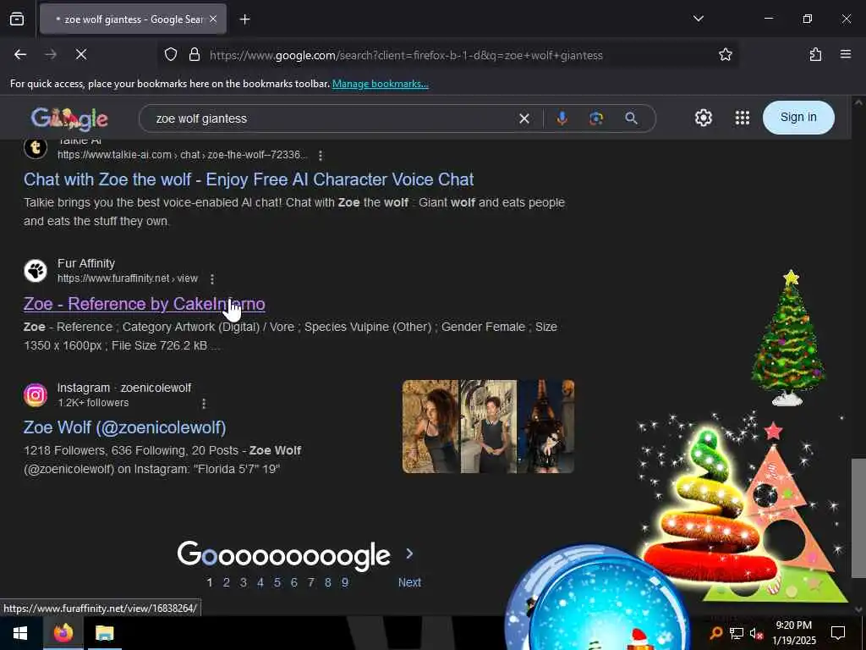Go to results page 9

pyautogui.click(x=345, y=582)
